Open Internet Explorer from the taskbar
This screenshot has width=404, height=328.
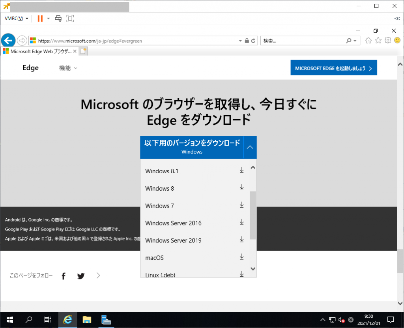(67, 320)
